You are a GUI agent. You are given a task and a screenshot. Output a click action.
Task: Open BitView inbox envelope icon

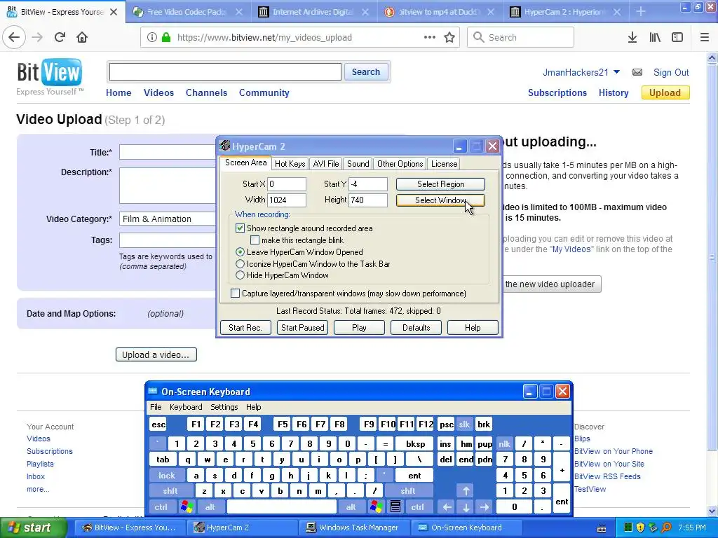pyautogui.click(x=637, y=72)
